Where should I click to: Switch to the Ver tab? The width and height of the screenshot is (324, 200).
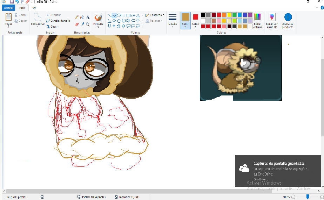34,8
